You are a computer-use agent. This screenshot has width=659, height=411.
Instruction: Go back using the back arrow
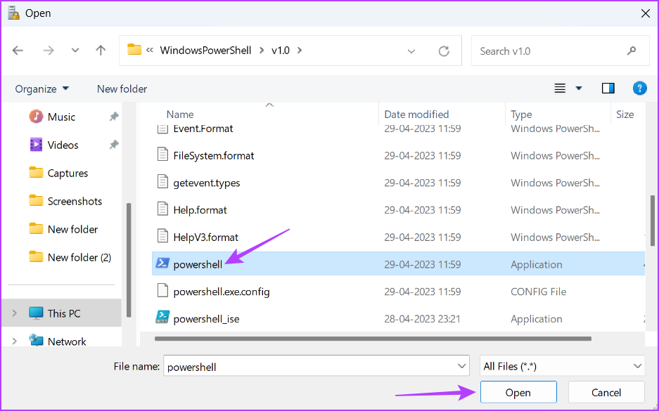pos(18,51)
